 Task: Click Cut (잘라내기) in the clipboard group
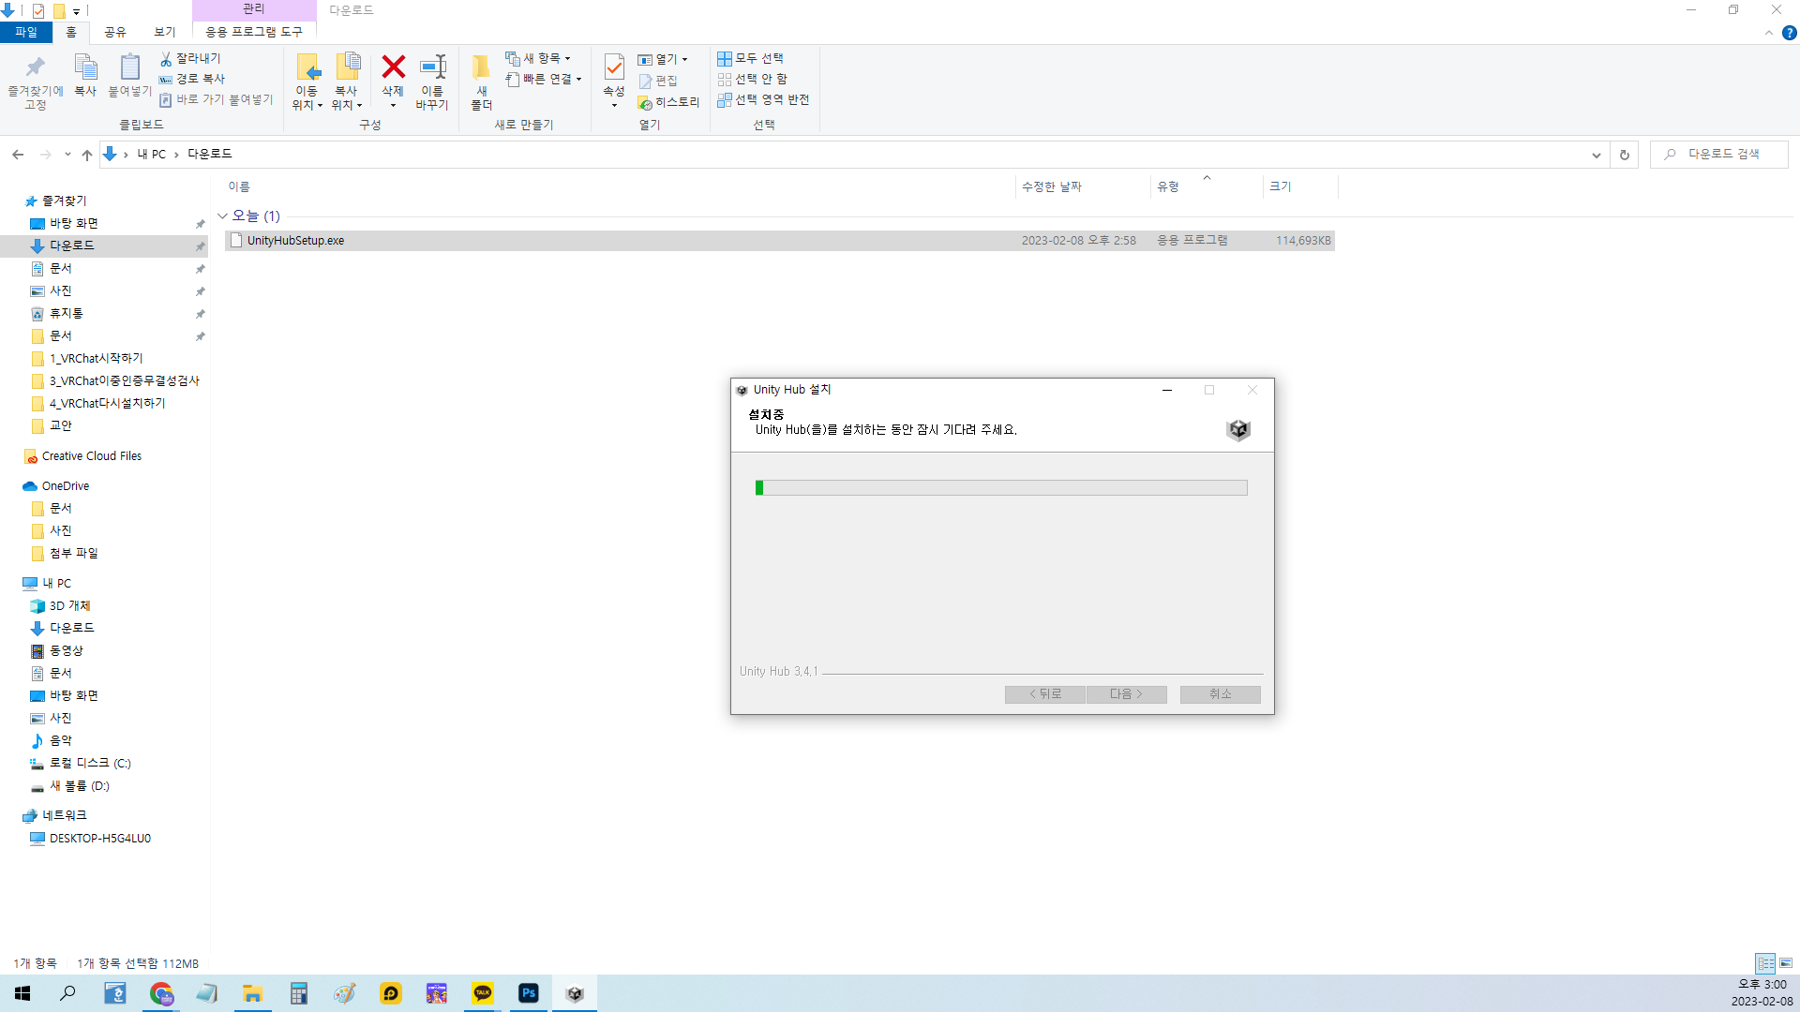190,58
